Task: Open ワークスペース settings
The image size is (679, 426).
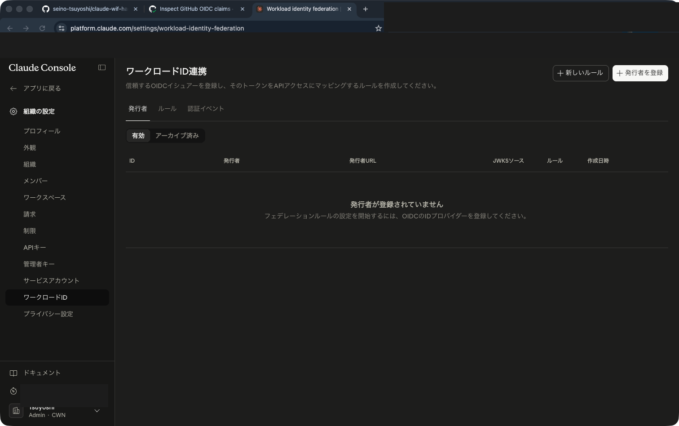Action: click(x=44, y=198)
